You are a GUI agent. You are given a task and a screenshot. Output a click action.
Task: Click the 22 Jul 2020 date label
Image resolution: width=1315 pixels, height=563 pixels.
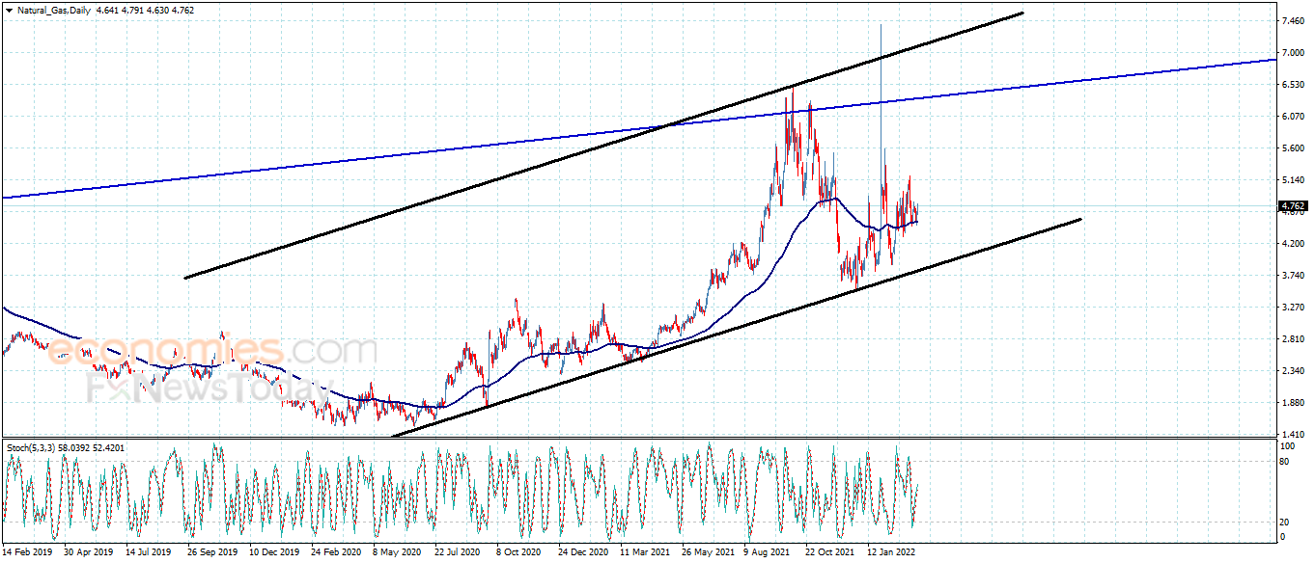click(458, 553)
